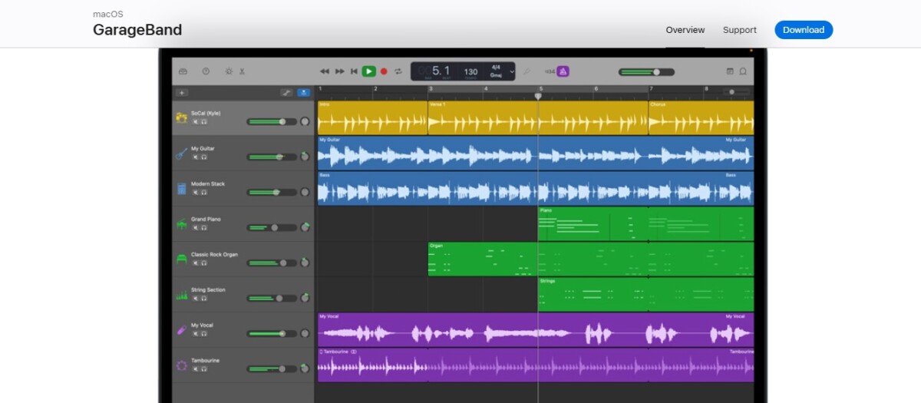Solo the String Section track

[x=204, y=299]
